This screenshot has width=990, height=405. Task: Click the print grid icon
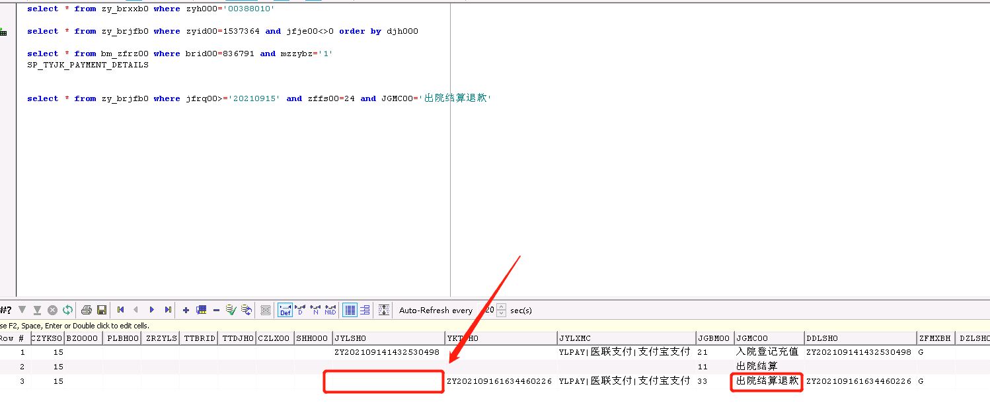[86, 310]
